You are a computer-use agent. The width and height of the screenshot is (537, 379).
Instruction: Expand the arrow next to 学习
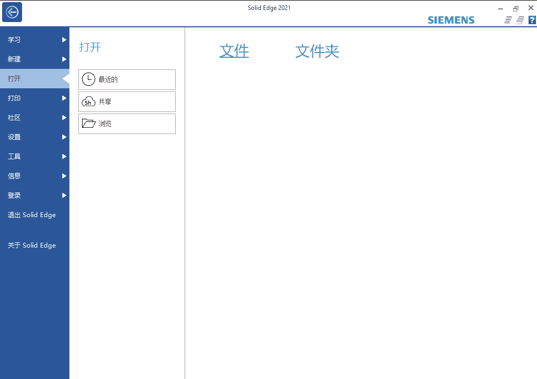point(64,40)
